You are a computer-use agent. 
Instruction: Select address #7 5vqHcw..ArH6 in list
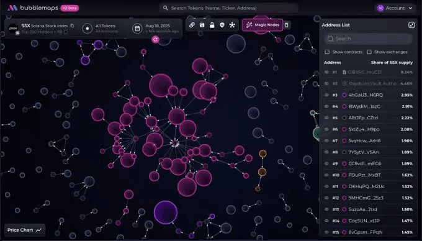pos(368,141)
